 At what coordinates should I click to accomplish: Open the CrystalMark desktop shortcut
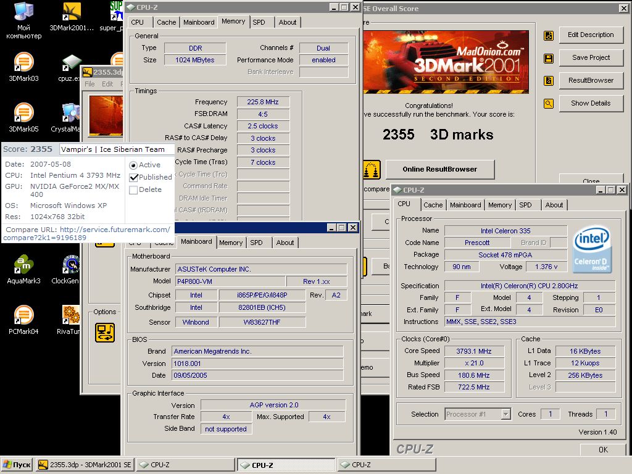coord(67,118)
